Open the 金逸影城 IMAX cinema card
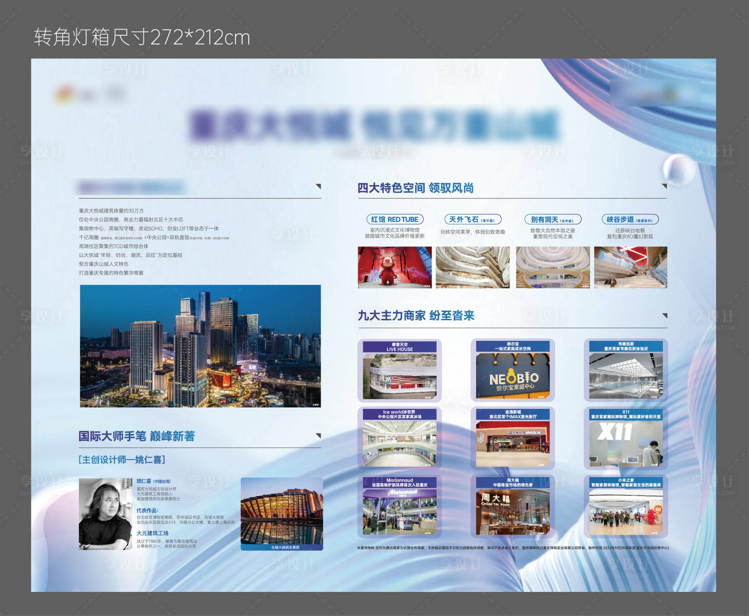 tap(513, 438)
